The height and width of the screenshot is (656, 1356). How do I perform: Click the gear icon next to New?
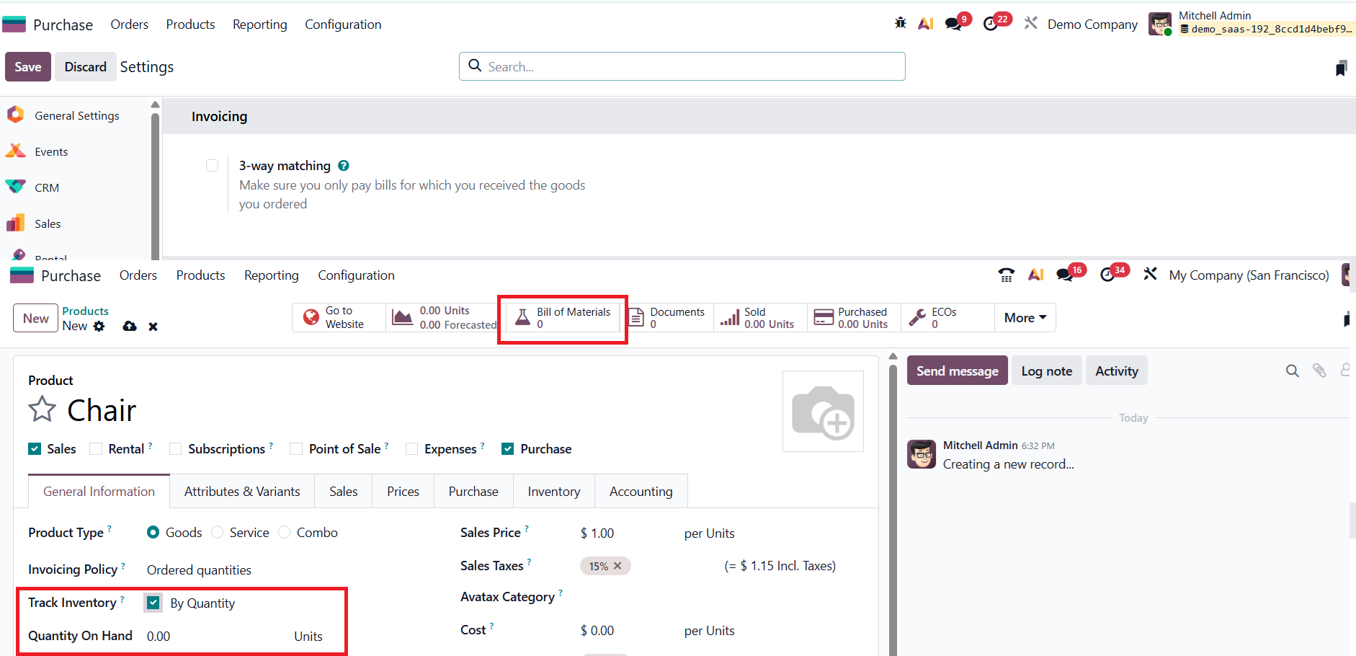coord(99,327)
